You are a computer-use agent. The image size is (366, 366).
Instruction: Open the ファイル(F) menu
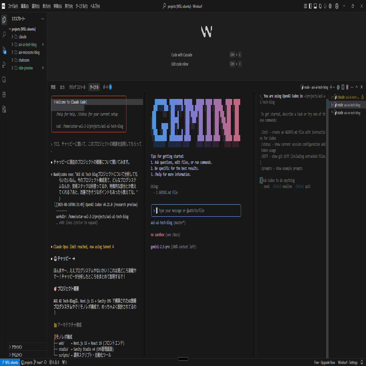point(13,6)
